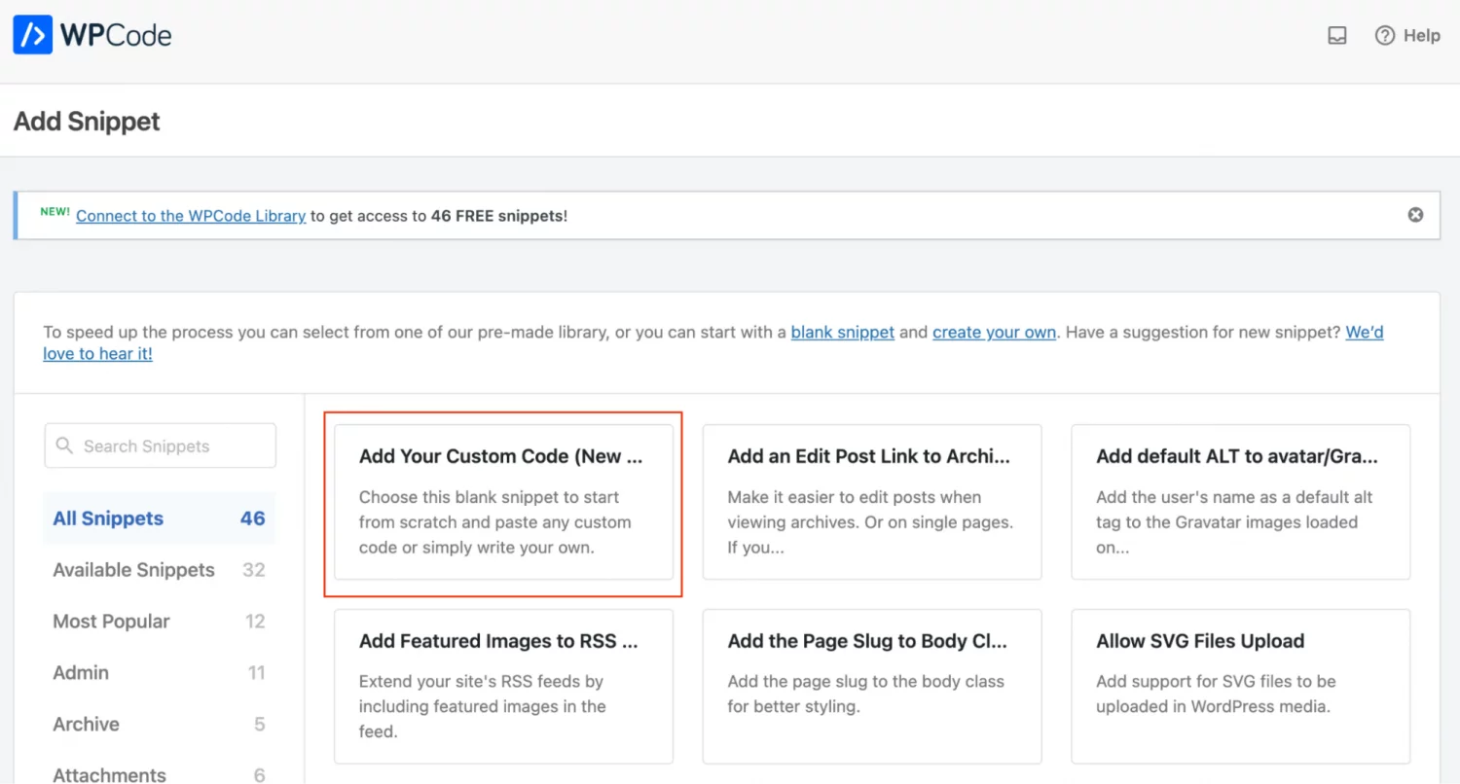Select the Archive category
This screenshot has height=784, width=1460.
coord(160,725)
